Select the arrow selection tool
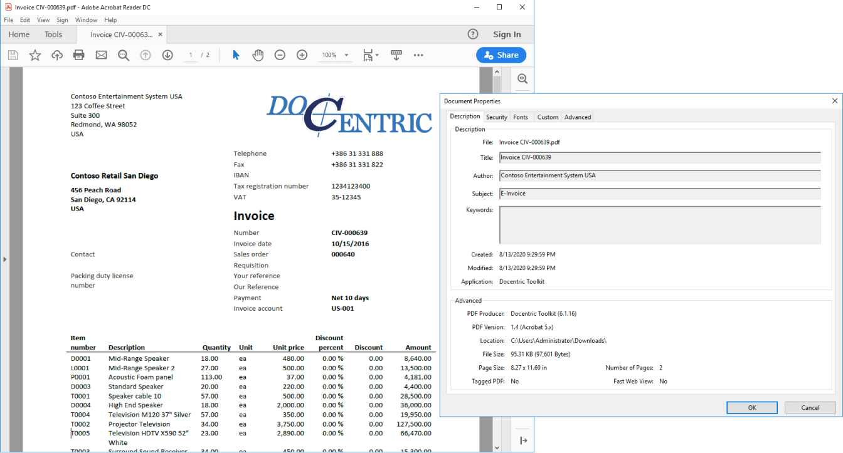 click(x=236, y=55)
